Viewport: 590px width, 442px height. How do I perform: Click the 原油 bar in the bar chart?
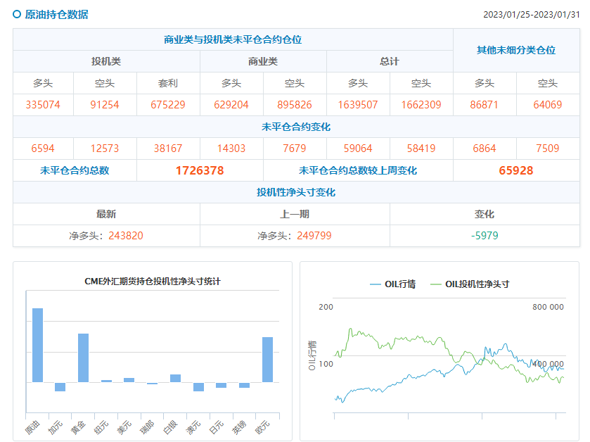37,345
